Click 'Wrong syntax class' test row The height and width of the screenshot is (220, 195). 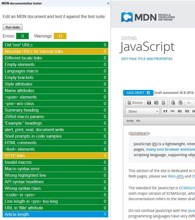coord(55,188)
